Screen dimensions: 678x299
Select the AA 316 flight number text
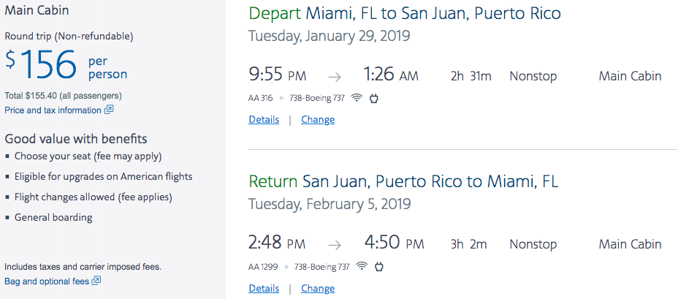point(261,98)
